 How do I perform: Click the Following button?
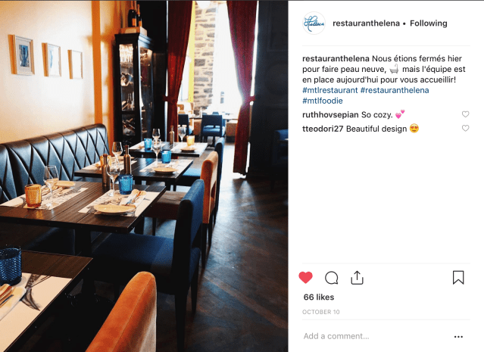click(429, 23)
